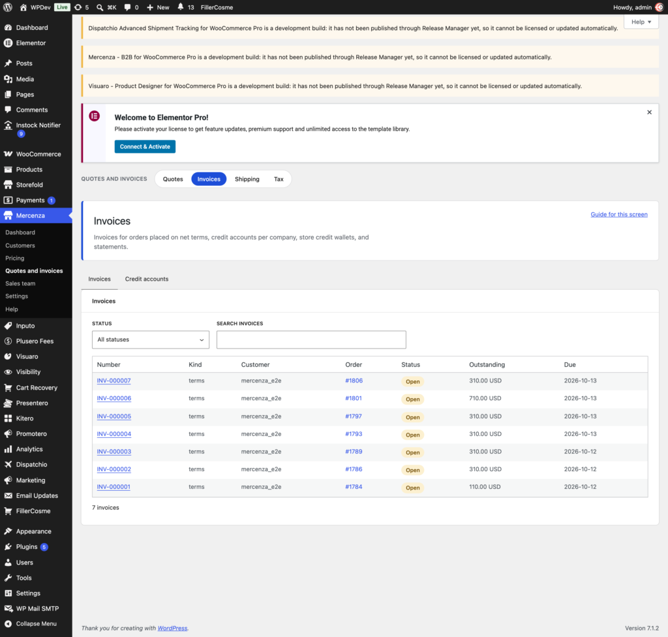Open order #1801
The width and height of the screenshot is (668, 637).
click(x=354, y=398)
